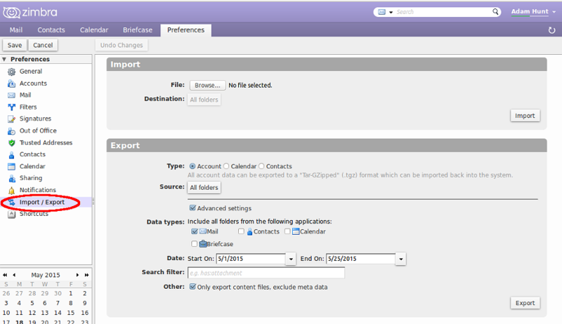Enable the Briefcase data type checkbox

195,244
